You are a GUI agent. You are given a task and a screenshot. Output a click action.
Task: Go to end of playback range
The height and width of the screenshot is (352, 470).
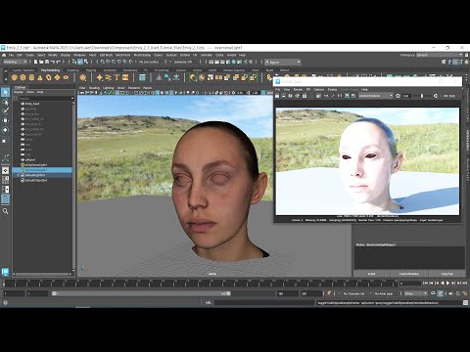tap(465, 284)
